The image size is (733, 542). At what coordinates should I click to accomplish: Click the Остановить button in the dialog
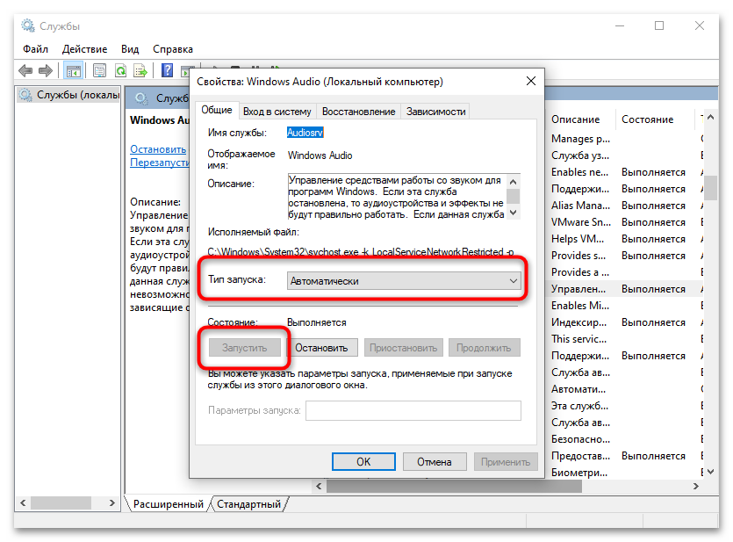tap(321, 348)
